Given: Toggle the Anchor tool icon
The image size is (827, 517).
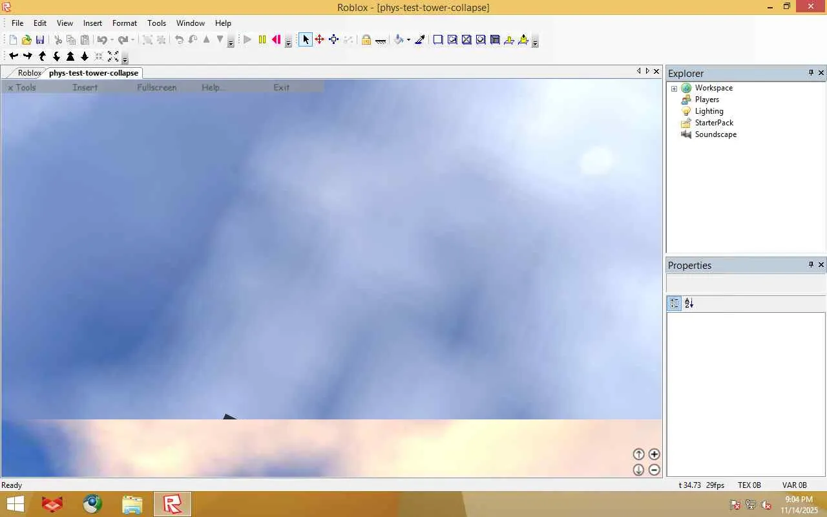Looking at the screenshot, I should click(x=381, y=40).
